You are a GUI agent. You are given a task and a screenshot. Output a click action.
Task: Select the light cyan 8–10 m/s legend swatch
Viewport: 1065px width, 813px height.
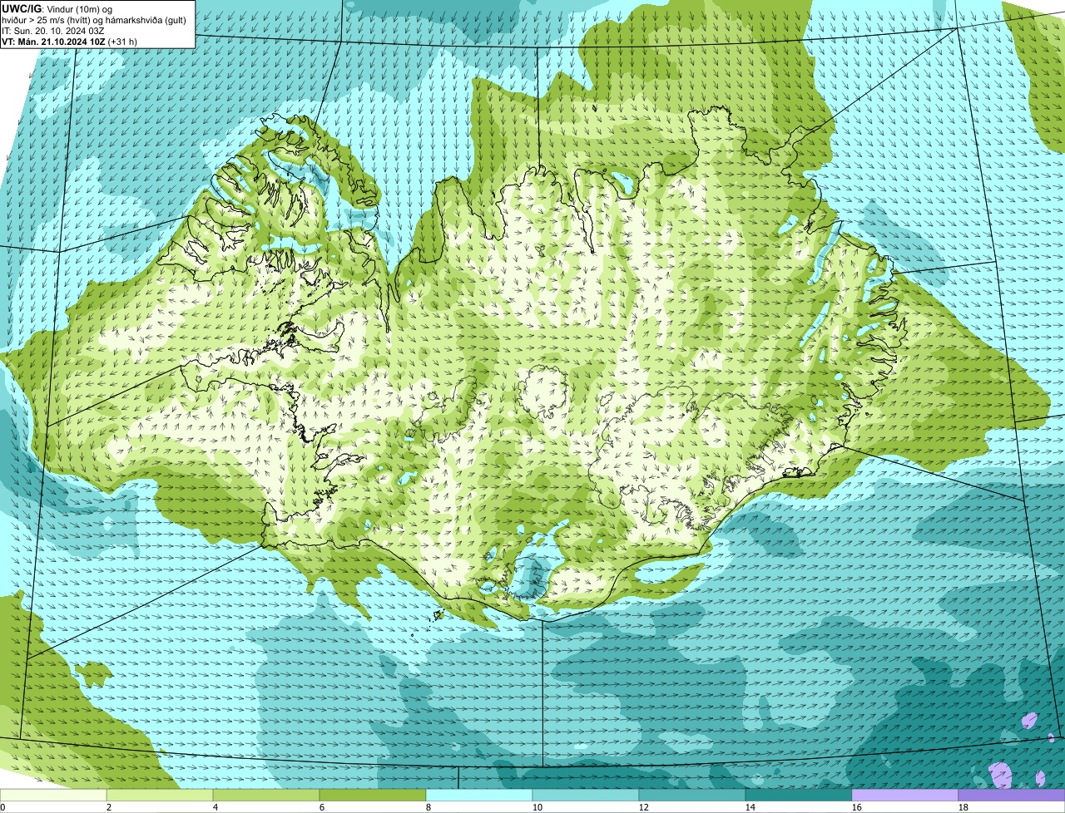[x=479, y=795]
